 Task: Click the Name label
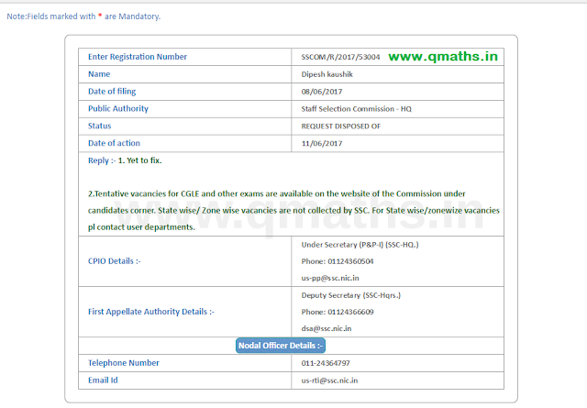[99, 74]
